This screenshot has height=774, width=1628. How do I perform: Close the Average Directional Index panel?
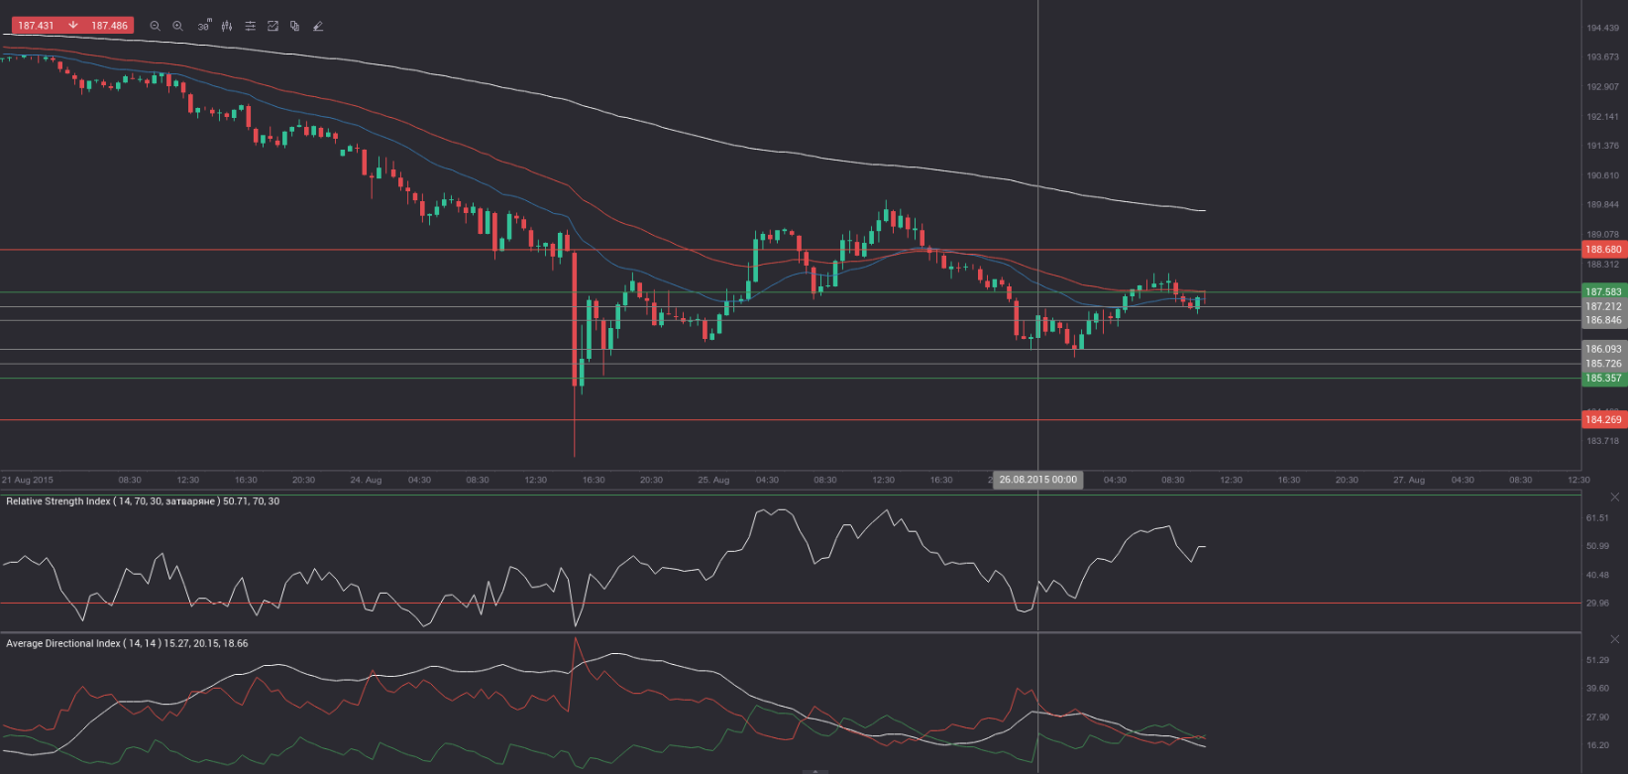(x=1615, y=640)
